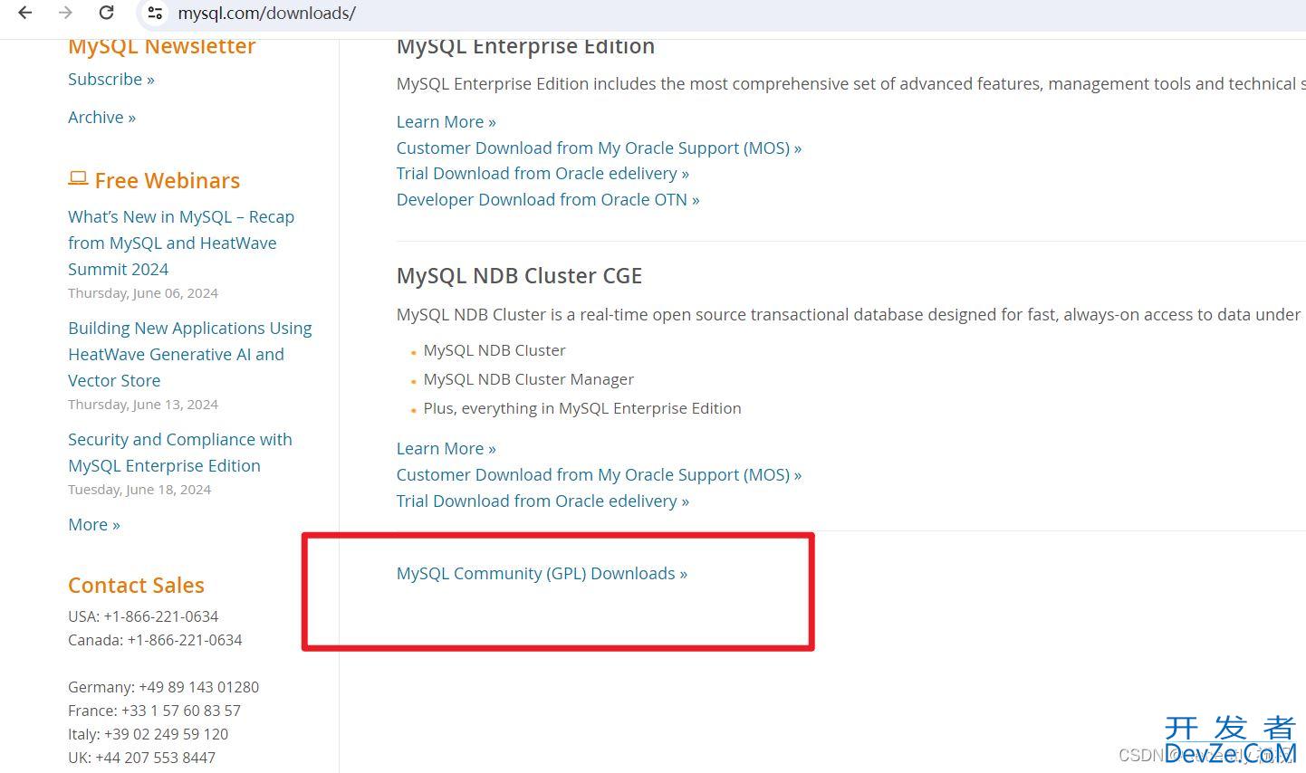Open MySQL Community (GPL) Downloads link
This screenshot has height=773, width=1306.
(542, 574)
